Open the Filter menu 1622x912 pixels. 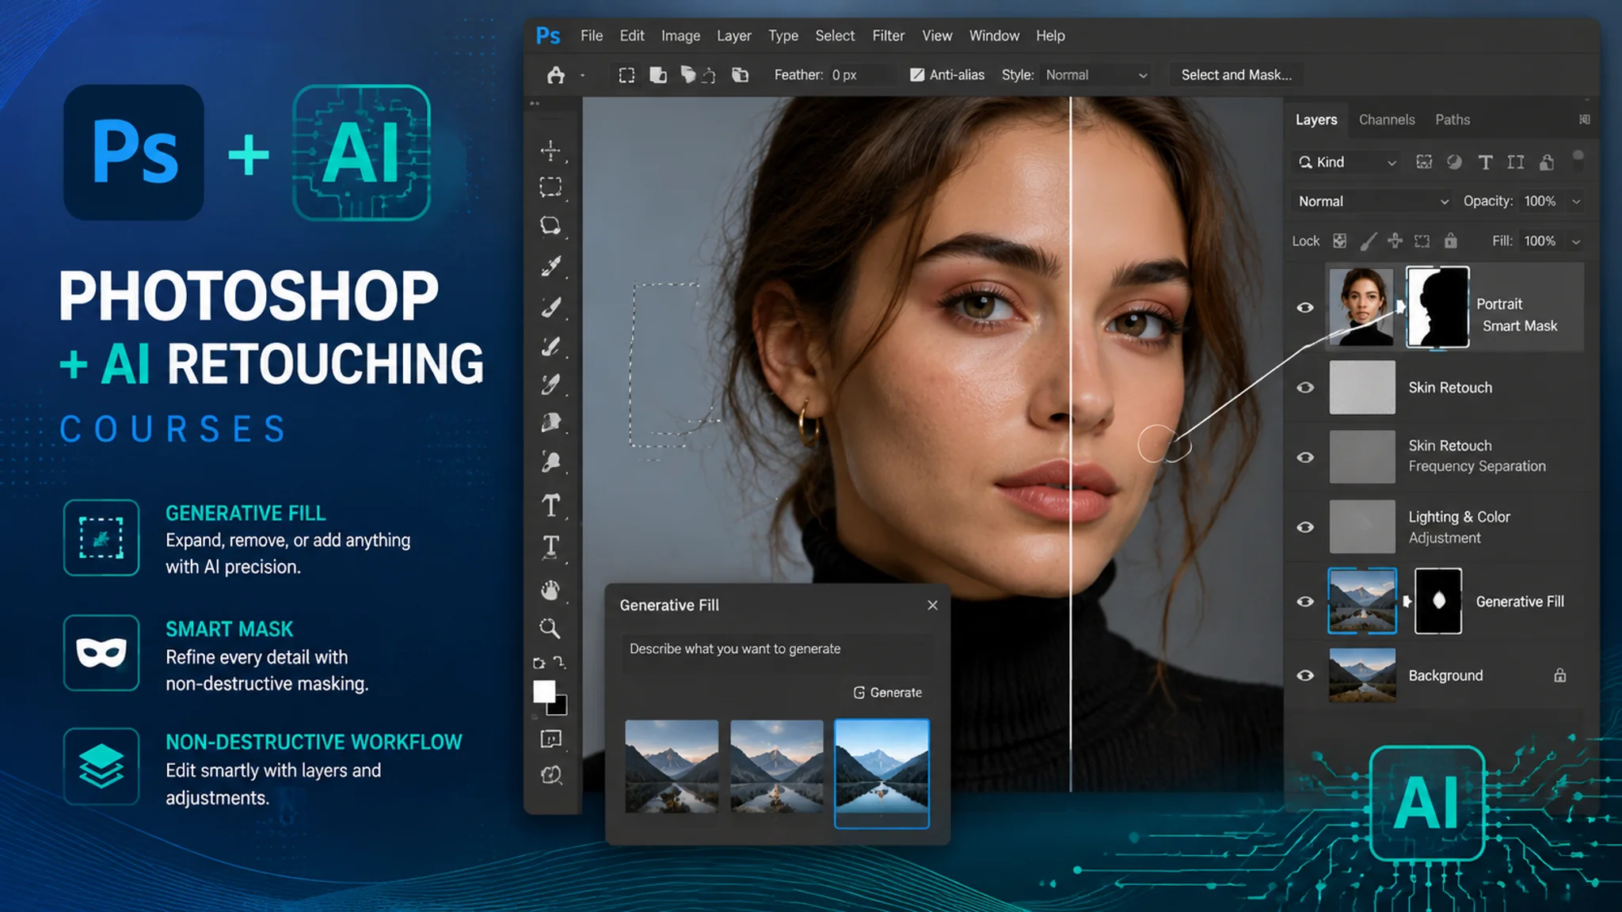pyautogui.click(x=889, y=36)
